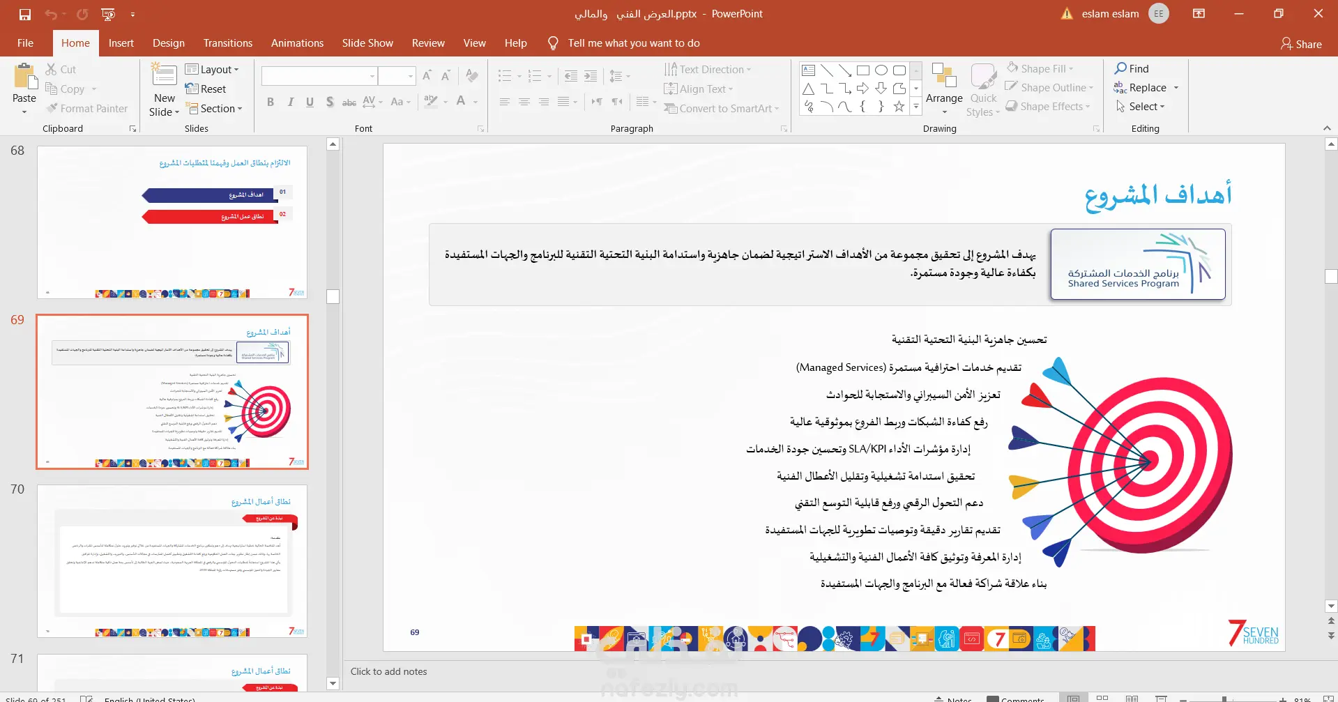The height and width of the screenshot is (702, 1338).
Task: Open the Font Color picker
Action: [x=461, y=102]
